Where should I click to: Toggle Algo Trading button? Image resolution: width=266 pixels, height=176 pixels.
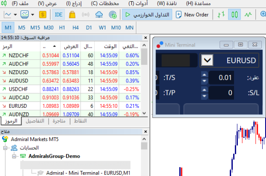tap(147, 15)
